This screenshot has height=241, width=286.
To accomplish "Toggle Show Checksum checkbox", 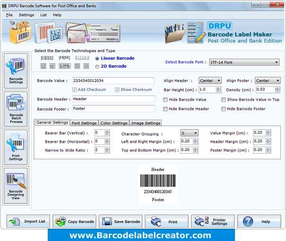I will click(x=117, y=90).
